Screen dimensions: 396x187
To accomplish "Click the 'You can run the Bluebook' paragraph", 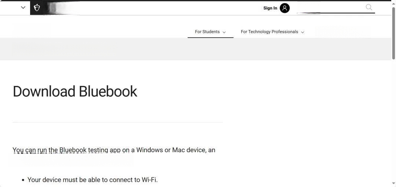I will point(114,150).
